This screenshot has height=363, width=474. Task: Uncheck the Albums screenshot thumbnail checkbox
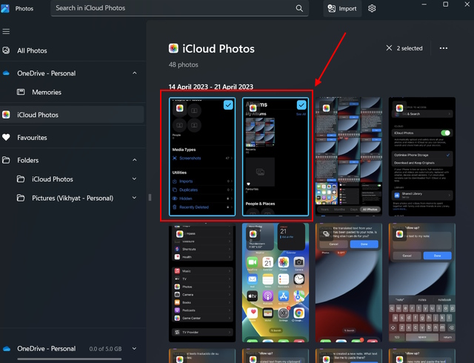tap(301, 105)
